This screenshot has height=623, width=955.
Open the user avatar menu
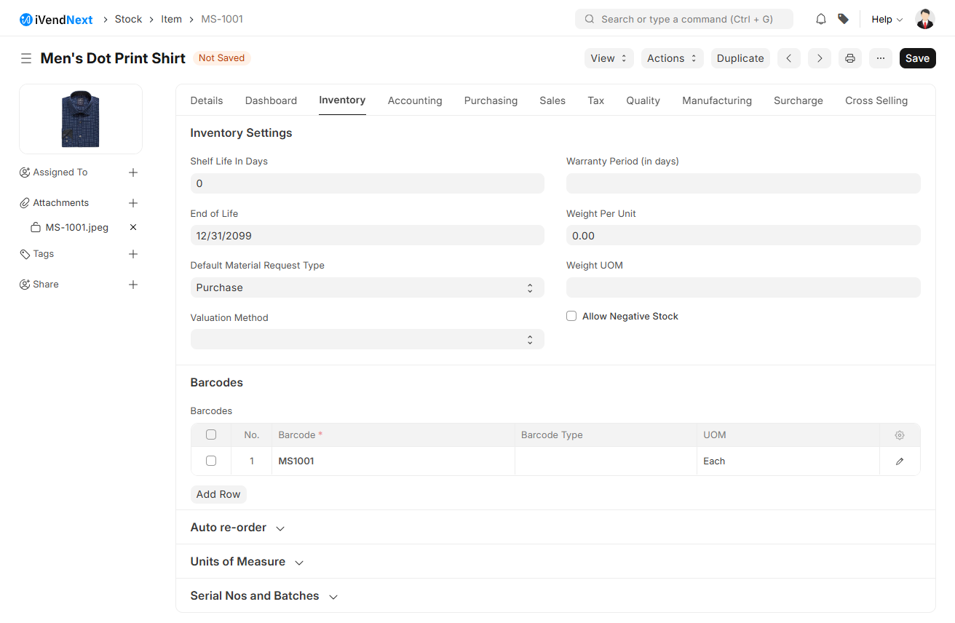(x=925, y=20)
